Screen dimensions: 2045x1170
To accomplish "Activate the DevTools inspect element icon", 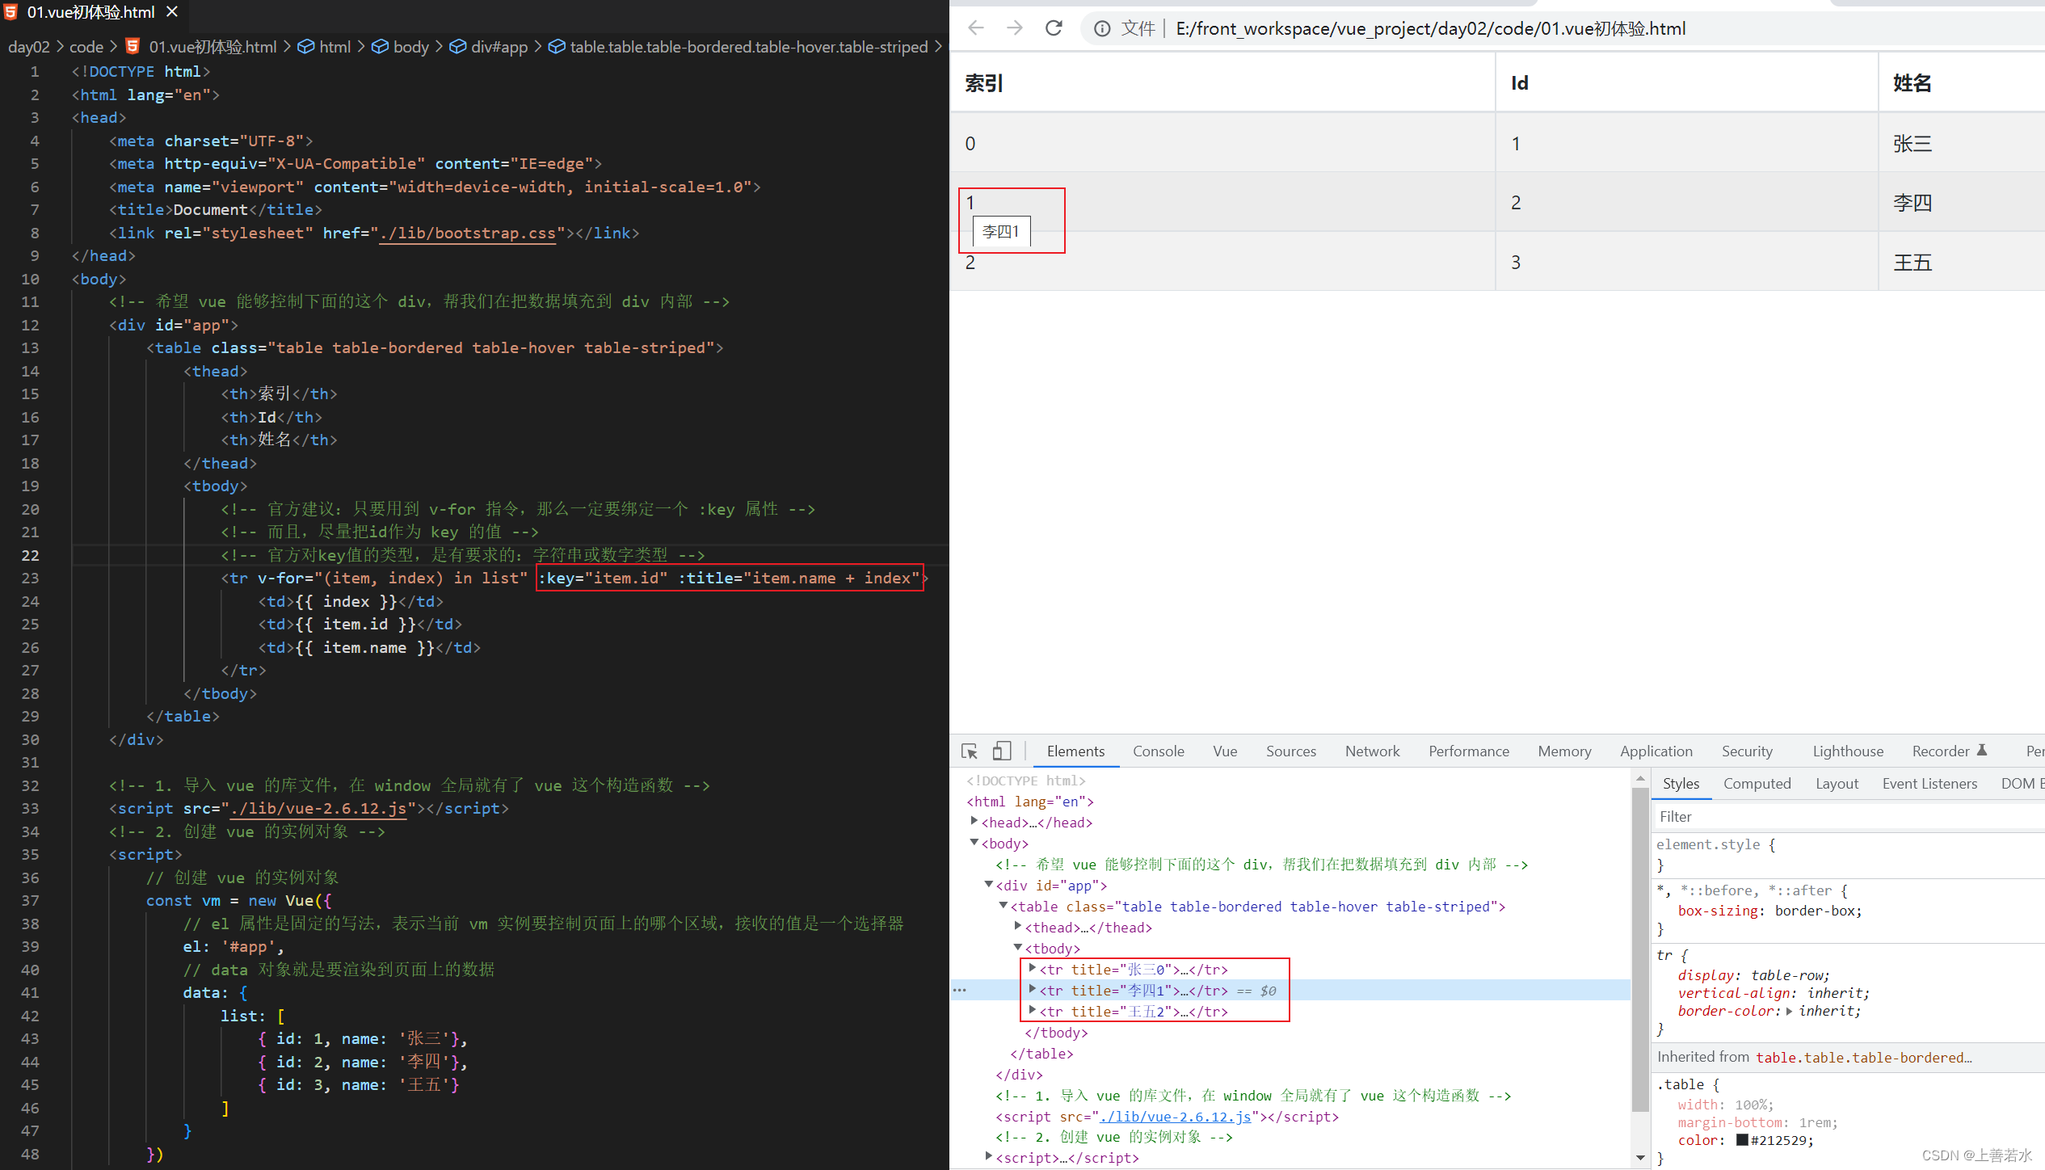I will click(970, 751).
